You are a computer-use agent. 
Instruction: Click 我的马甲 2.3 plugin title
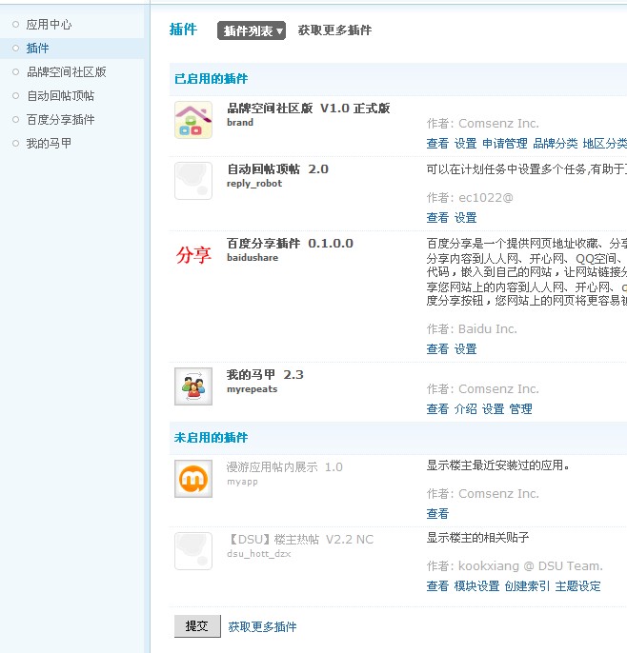coord(265,375)
